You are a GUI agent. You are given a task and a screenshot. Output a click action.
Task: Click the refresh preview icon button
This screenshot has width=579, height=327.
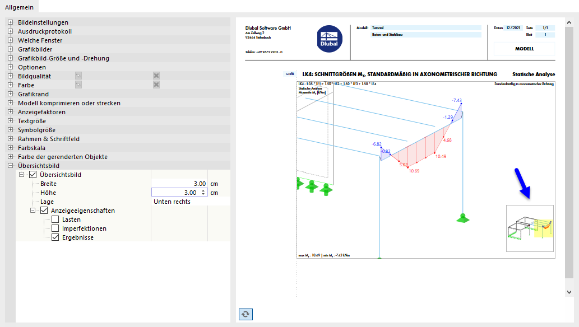point(246,314)
